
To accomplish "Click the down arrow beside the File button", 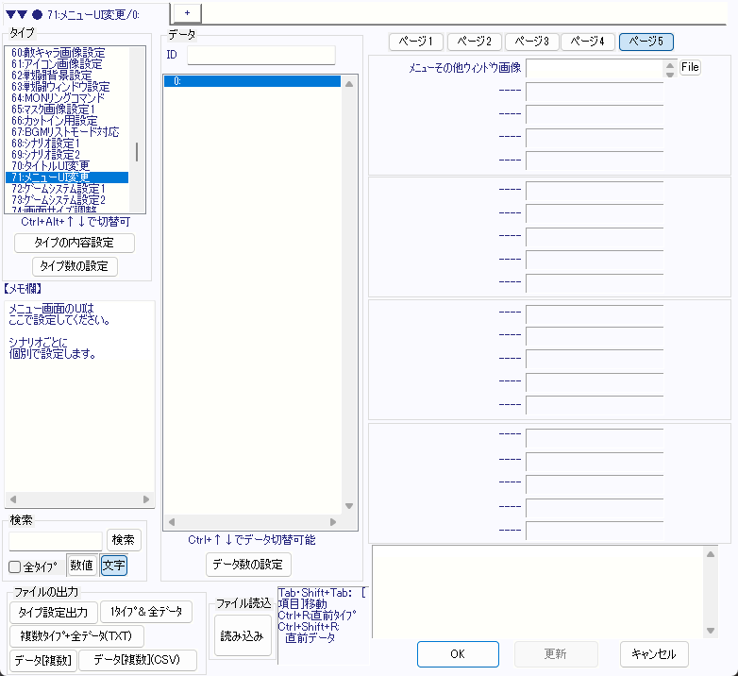I will 670,74.
